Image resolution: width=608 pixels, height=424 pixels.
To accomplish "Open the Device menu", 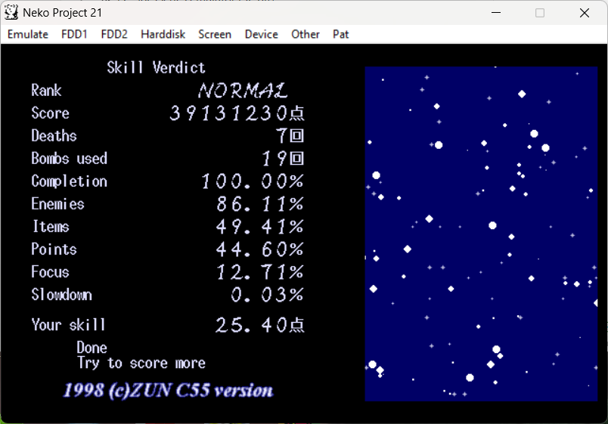I will click(262, 35).
